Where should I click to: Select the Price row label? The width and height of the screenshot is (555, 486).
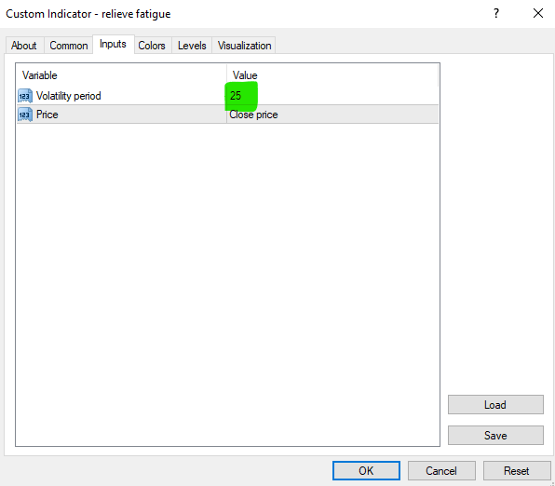coord(47,115)
